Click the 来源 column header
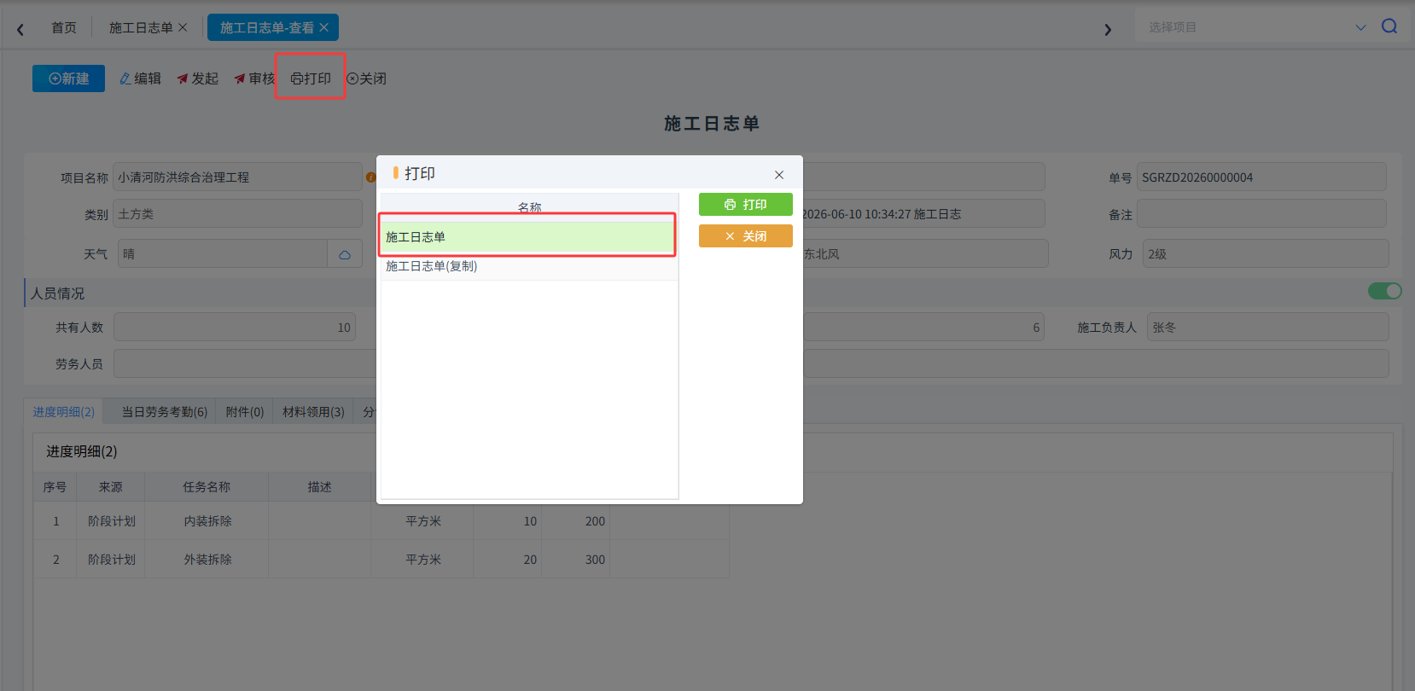Image resolution: width=1415 pixels, height=691 pixels. [x=111, y=487]
